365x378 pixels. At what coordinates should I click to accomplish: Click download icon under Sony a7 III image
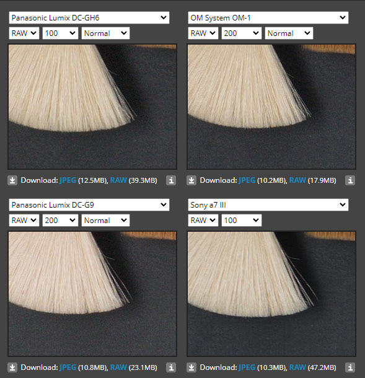(191, 367)
